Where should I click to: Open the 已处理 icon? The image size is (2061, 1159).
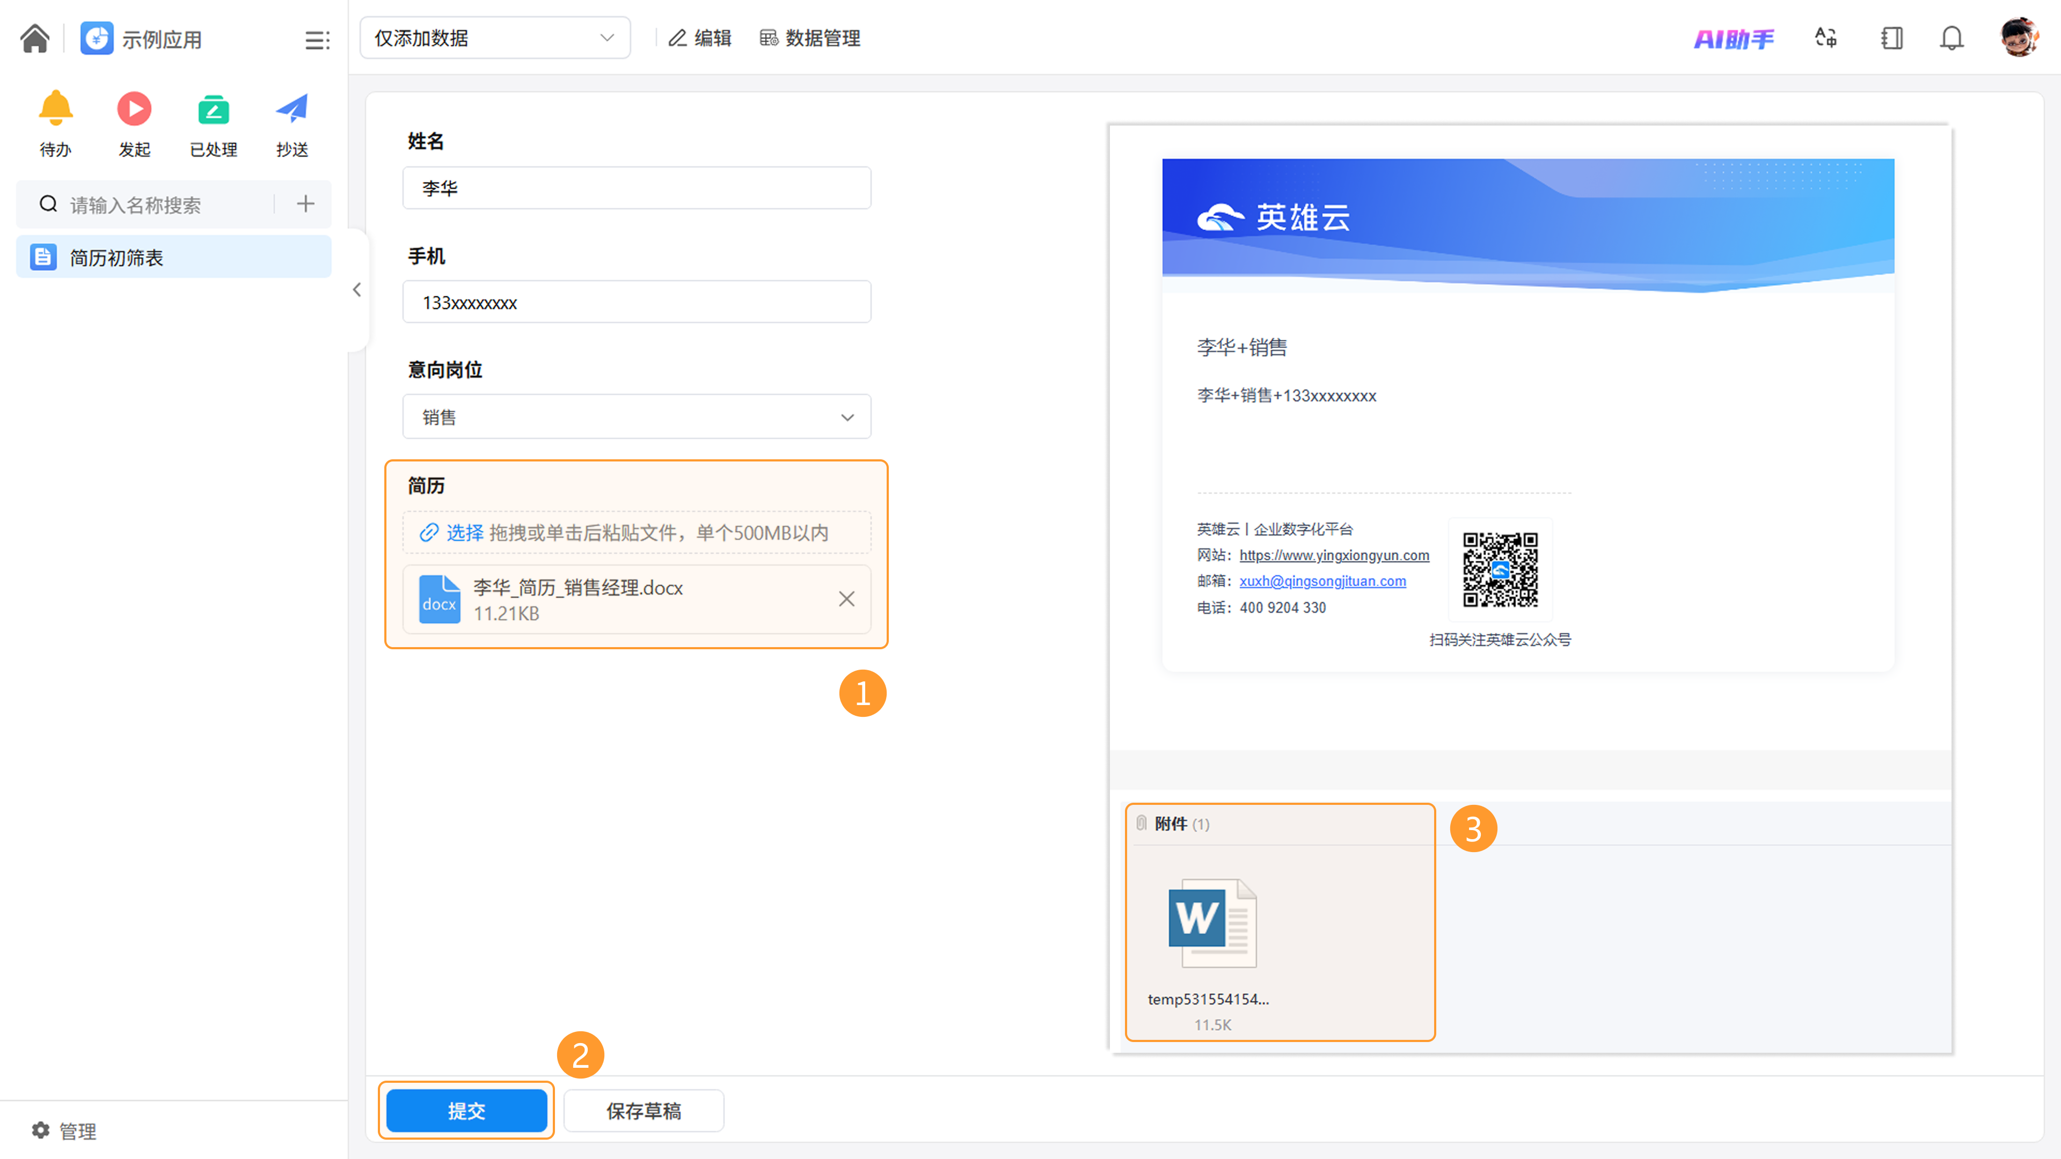pos(213,109)
